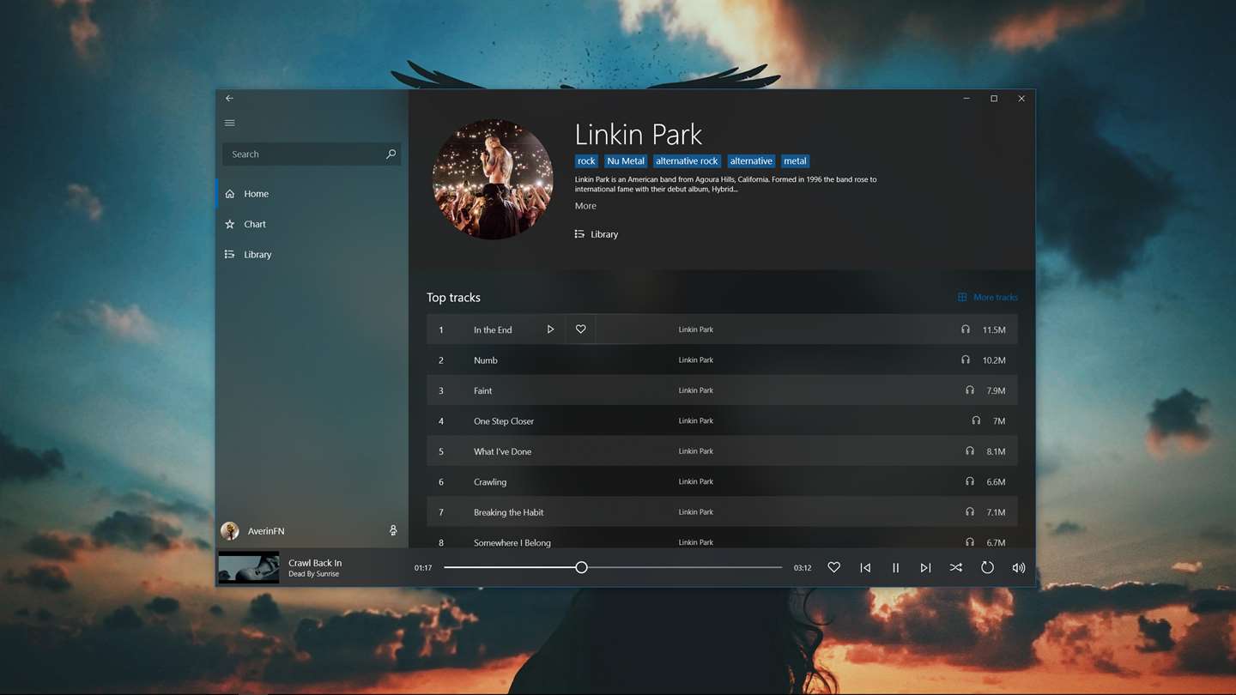
Task: Select the alternative tag
Action: (x=751, y=161)
